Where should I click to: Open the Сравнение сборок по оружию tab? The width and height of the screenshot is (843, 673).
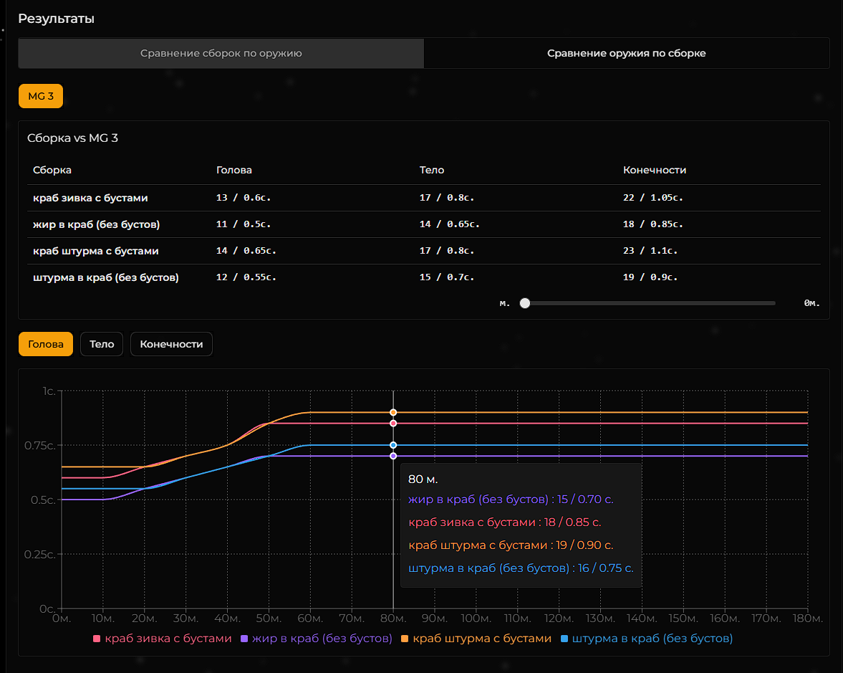tap(221, 53)
